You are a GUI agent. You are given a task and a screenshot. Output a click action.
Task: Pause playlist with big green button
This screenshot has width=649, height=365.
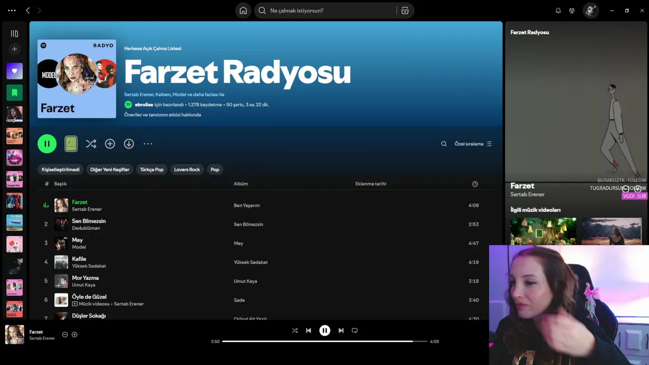47,144
